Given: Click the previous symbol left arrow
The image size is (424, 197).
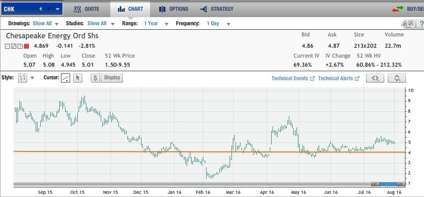Looking at the screenshot, I should click(41, 9).
